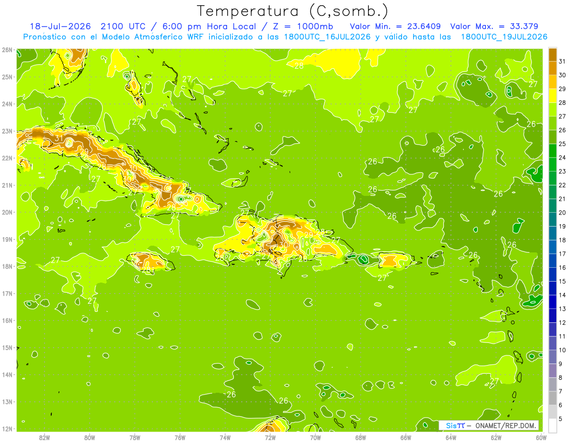This screenshot has width=575, height=444.
Task: Click the darkest brown swatch above 31 in the legend
Action: pyautogui.click(x=552, y=54)
